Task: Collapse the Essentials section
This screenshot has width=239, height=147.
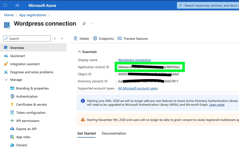Action: [x=79, y=52]
